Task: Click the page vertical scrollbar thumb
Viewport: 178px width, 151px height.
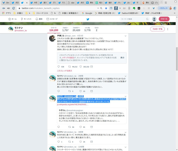Action: click(x=177, y=59)
